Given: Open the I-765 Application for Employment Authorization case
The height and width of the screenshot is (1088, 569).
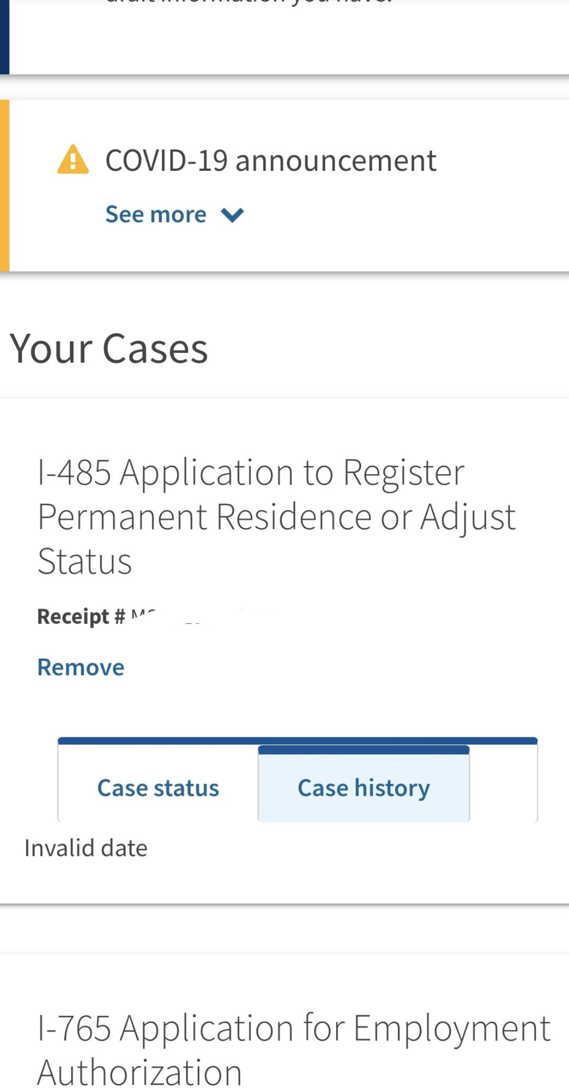Looking at the screenshot, I should click(x=294, y=1050).
